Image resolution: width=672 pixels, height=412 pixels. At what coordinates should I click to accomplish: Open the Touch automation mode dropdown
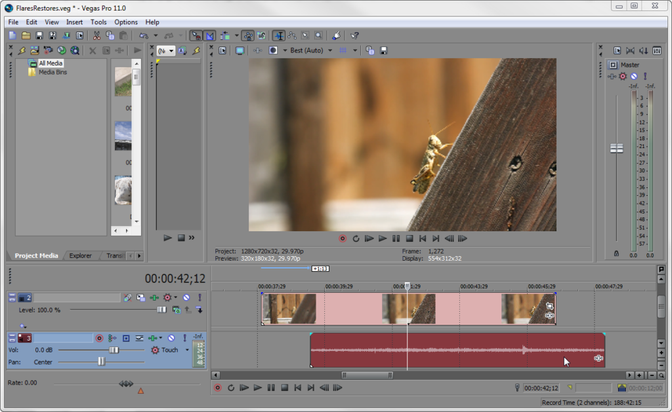[x=187, y=350]
